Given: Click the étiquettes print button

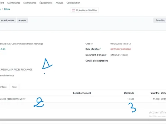Looking at the screenshot, I should pyautogui.click(x=8, y=20).
